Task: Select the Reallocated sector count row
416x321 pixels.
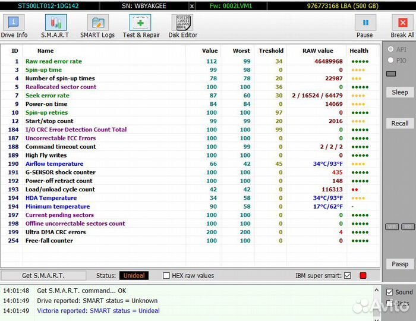Action: click(x=61, y=87)
